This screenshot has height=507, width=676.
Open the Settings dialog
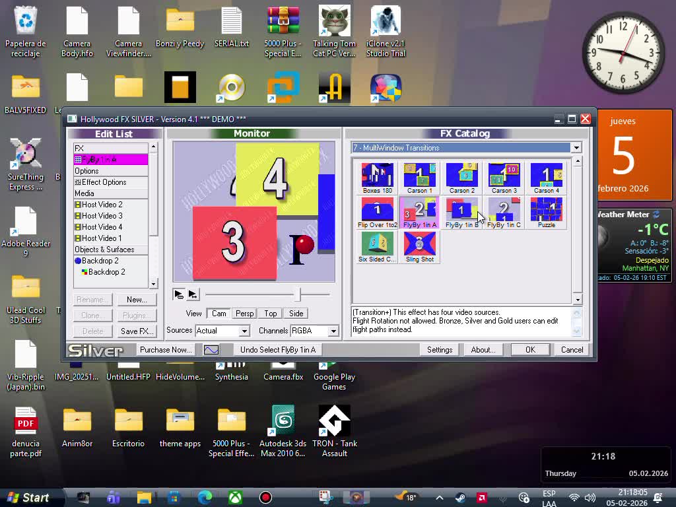(x=439, y=350)
